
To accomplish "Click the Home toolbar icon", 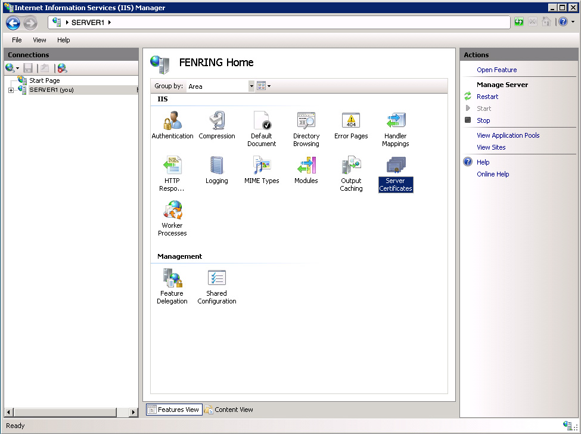I will pos(546,22).
